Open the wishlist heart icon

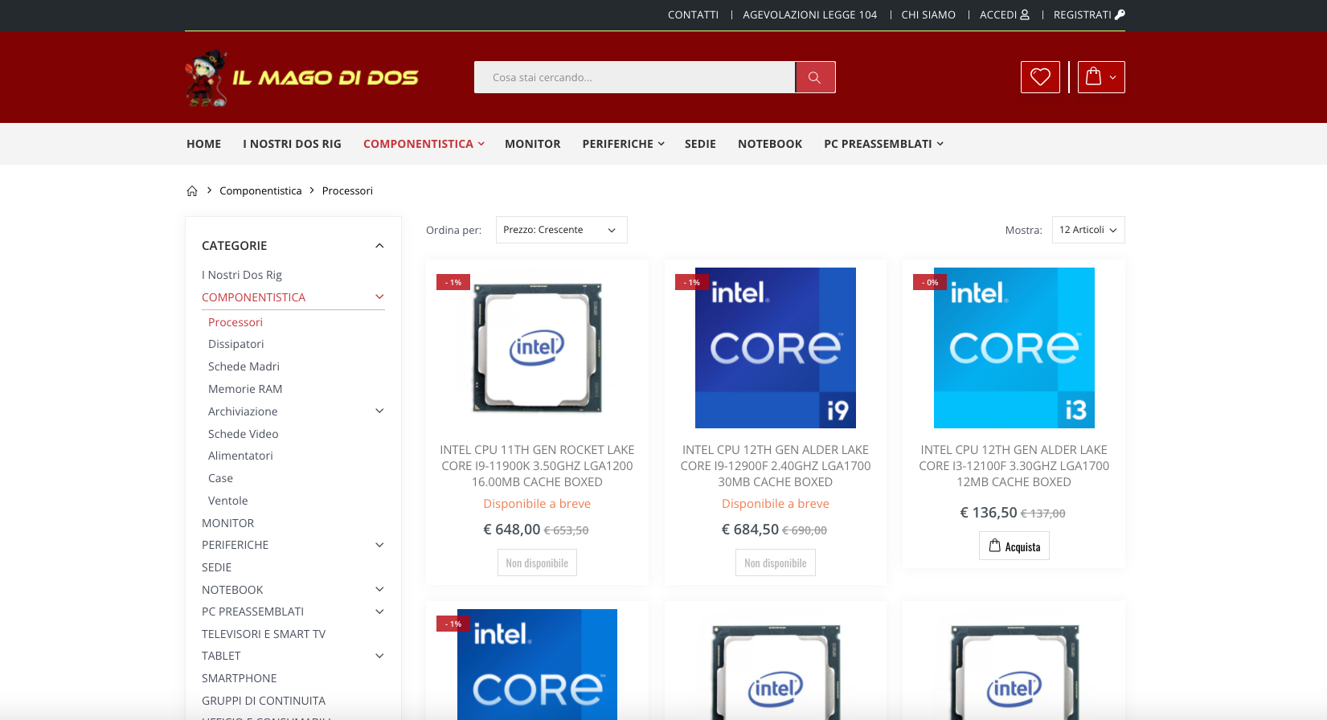[1040, 77]
